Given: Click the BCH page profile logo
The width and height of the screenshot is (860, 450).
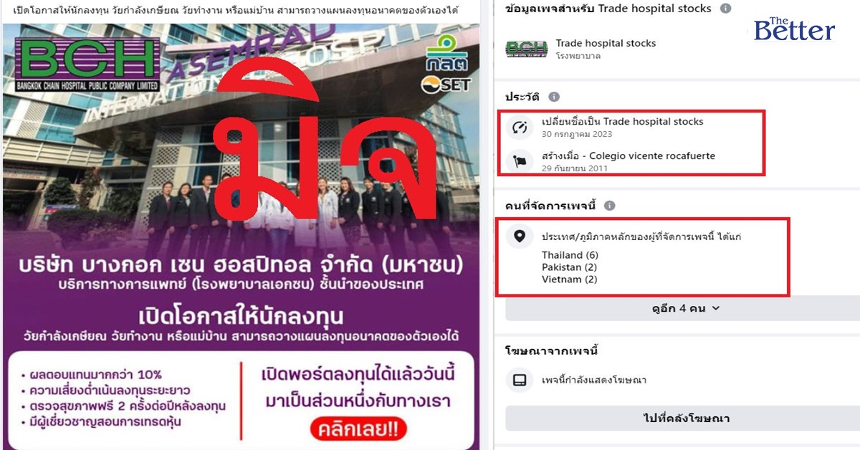Looking at the screenshot, I should (x=526, y=49).
